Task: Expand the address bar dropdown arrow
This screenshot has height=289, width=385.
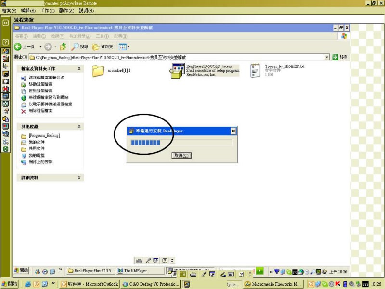Action: 327,57
